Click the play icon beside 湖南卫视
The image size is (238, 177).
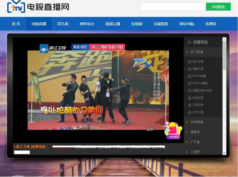(x=190, y=69)
